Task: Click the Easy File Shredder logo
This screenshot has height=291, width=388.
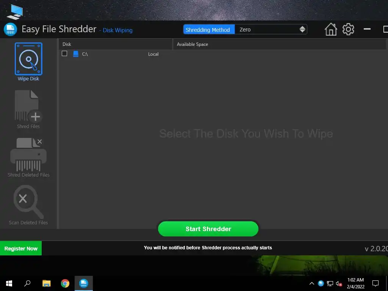Action: [x=10, y=30]
